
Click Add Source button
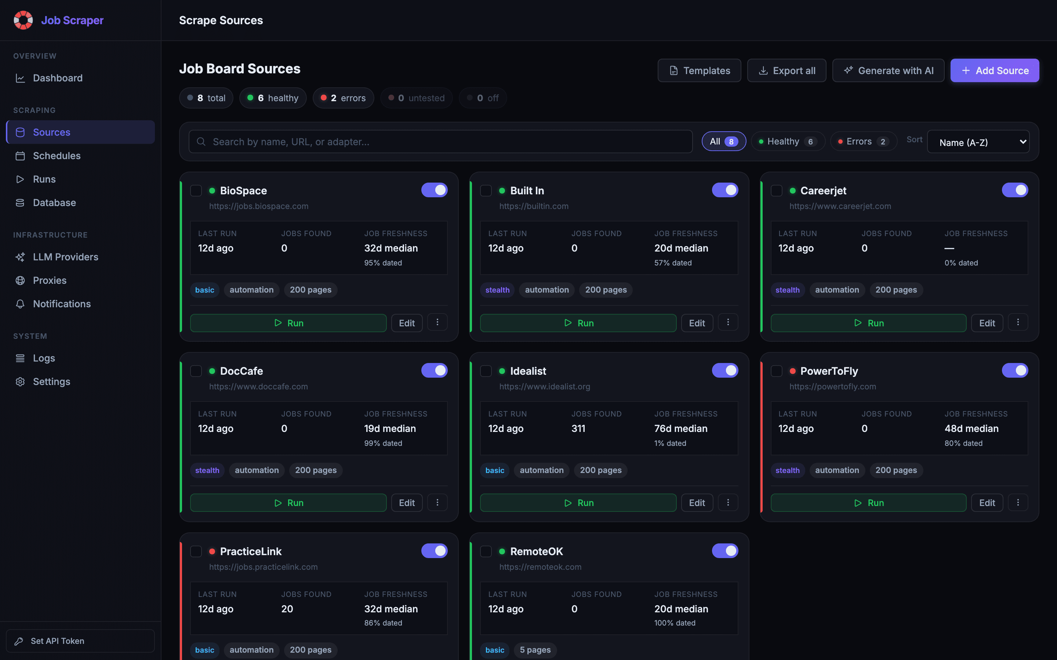coord(995,70)
